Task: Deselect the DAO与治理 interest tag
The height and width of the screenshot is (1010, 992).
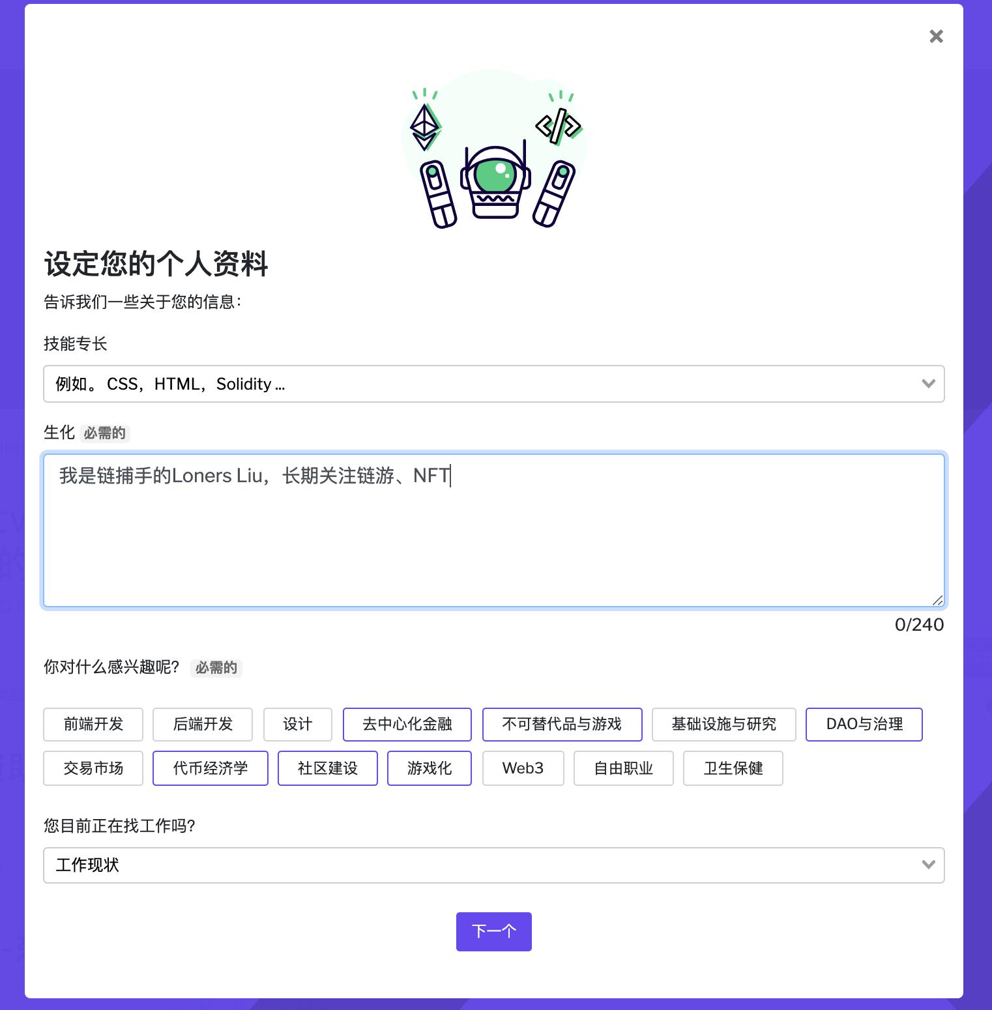Action: tap(864, 724)
